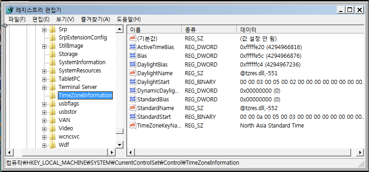
Task: Select the '0xffffffc4 (4294967236)' data value
Action: (x=270, y=65)
